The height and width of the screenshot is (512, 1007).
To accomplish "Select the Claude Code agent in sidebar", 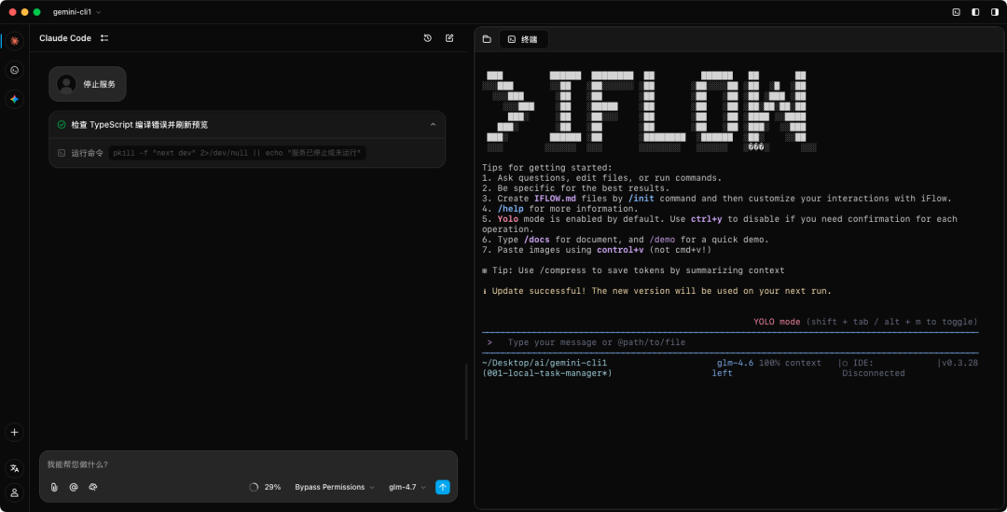I will point(14,41).
